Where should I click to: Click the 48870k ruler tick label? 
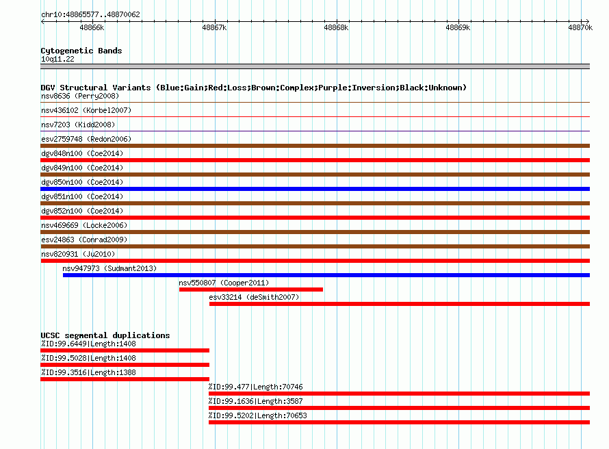point(580,27)
